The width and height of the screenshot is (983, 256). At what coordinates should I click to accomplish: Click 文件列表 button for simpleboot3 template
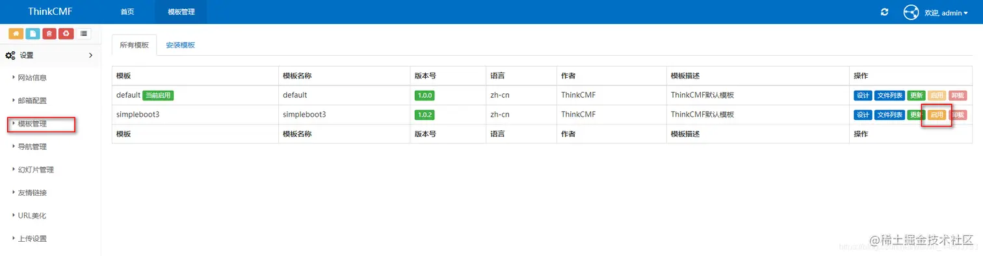[889, 115]
